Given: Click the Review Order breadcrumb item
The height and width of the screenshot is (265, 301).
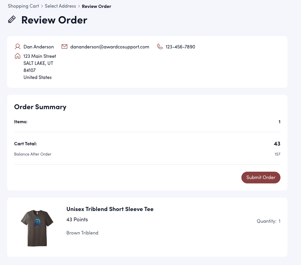Looking at the screenshot, I should pyautogui.click(x=96, y=6).
